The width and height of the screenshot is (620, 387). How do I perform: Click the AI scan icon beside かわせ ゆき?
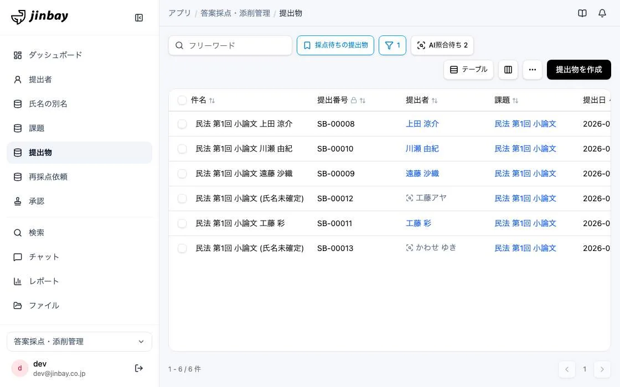(x=410, y=248)
